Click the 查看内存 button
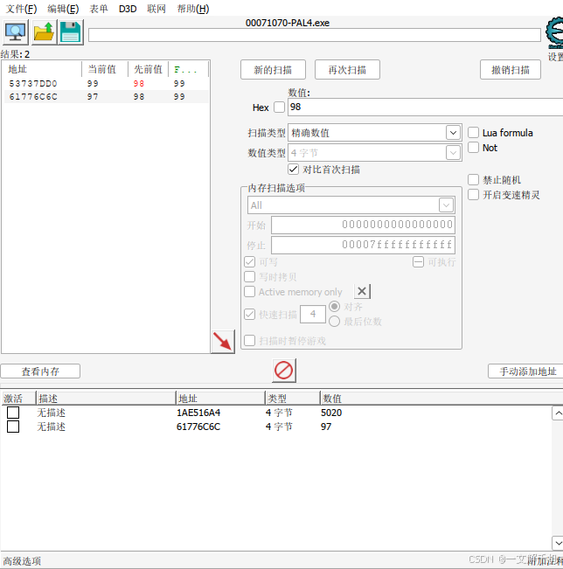This screenshot has width=563, height=569. click(x=40, y=371)
